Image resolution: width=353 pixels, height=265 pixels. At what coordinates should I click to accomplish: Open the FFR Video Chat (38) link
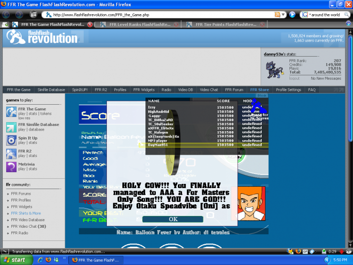coord(28,226)
